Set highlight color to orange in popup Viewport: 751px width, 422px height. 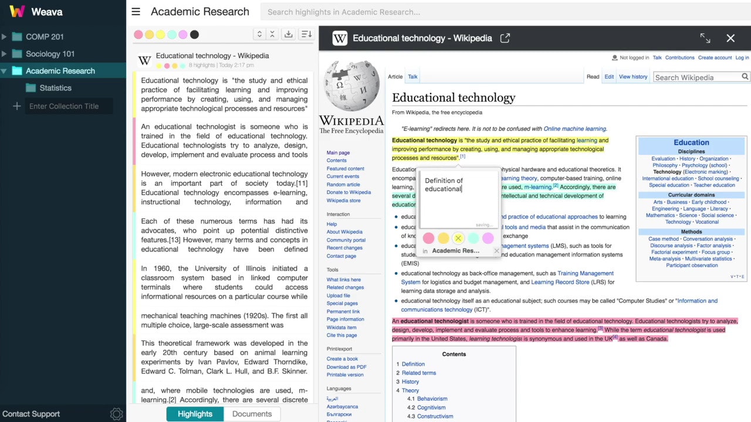444,238
